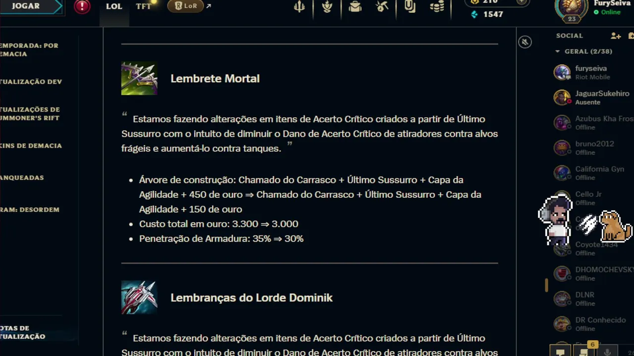Switch to the TFT tab
The height and width of the screenshot is (356, 634).
coord(144,6)
